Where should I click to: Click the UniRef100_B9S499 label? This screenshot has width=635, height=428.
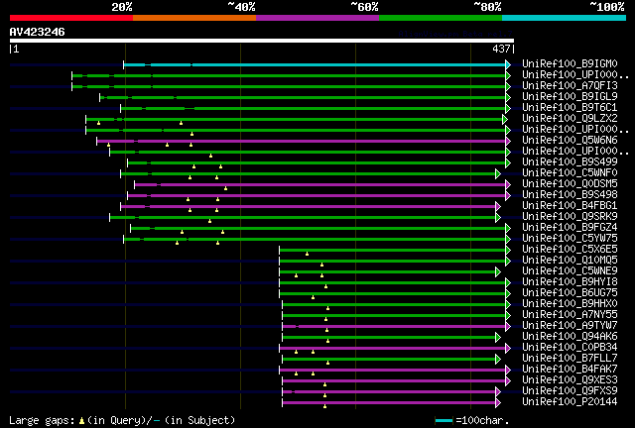(x=570, y=162)
